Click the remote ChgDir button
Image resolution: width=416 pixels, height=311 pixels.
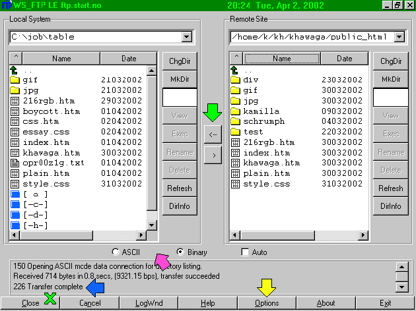click(391, 61)
